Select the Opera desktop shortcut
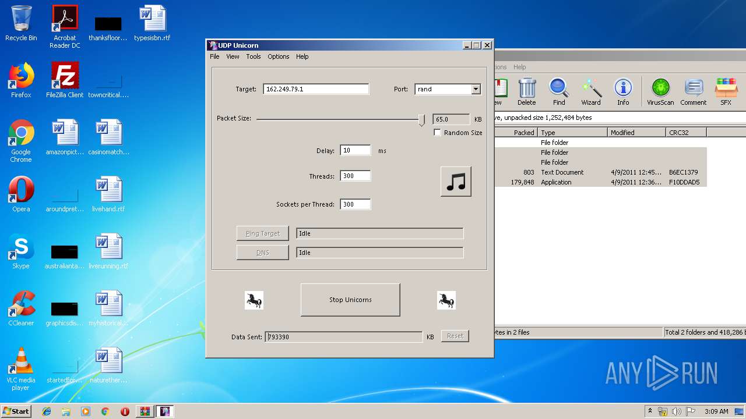 21,194
